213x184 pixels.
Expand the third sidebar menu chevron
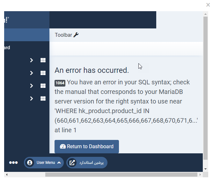point(31,86)
